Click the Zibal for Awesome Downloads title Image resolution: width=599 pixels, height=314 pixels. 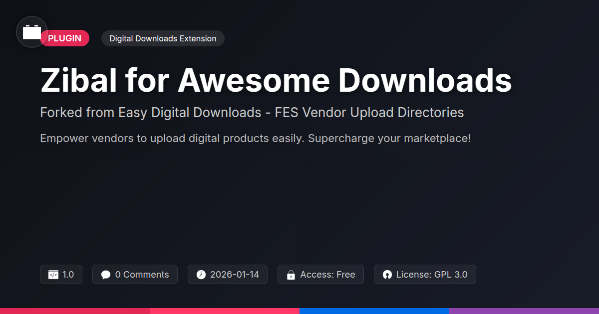coord(276,80)
